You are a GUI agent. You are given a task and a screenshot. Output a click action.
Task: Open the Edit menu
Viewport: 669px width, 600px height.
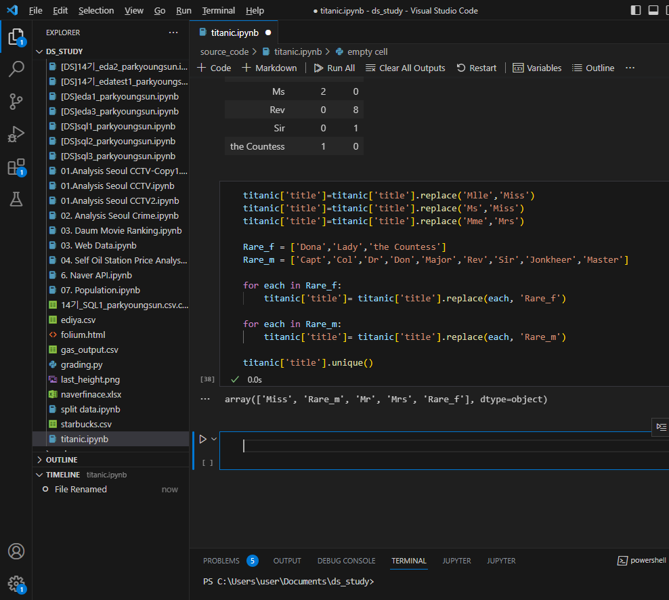point(60,10)
